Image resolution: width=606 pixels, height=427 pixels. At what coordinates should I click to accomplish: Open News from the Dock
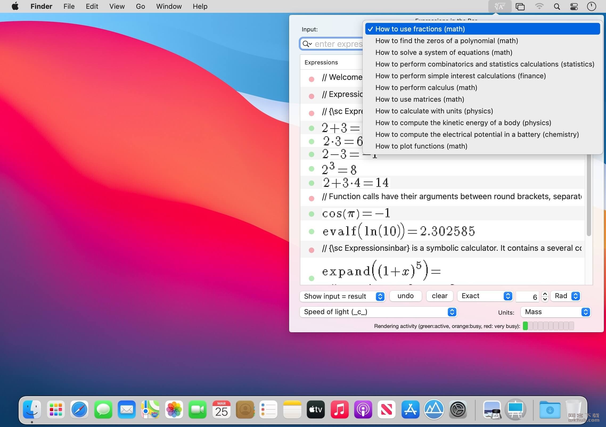point(387,409)
